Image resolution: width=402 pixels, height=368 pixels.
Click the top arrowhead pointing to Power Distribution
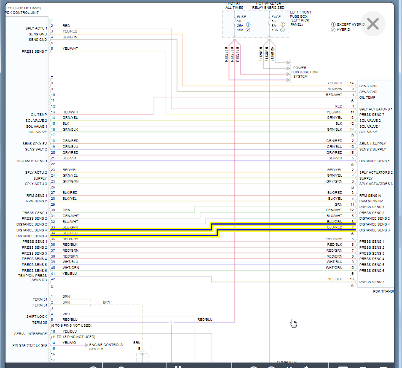(x=288, y=62)
